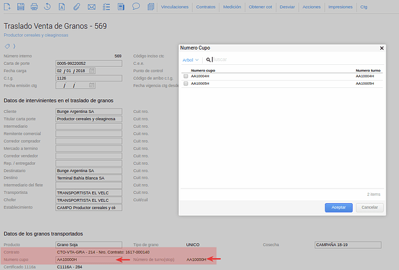
Task: Open the Contratos menu
Action: 206,7
